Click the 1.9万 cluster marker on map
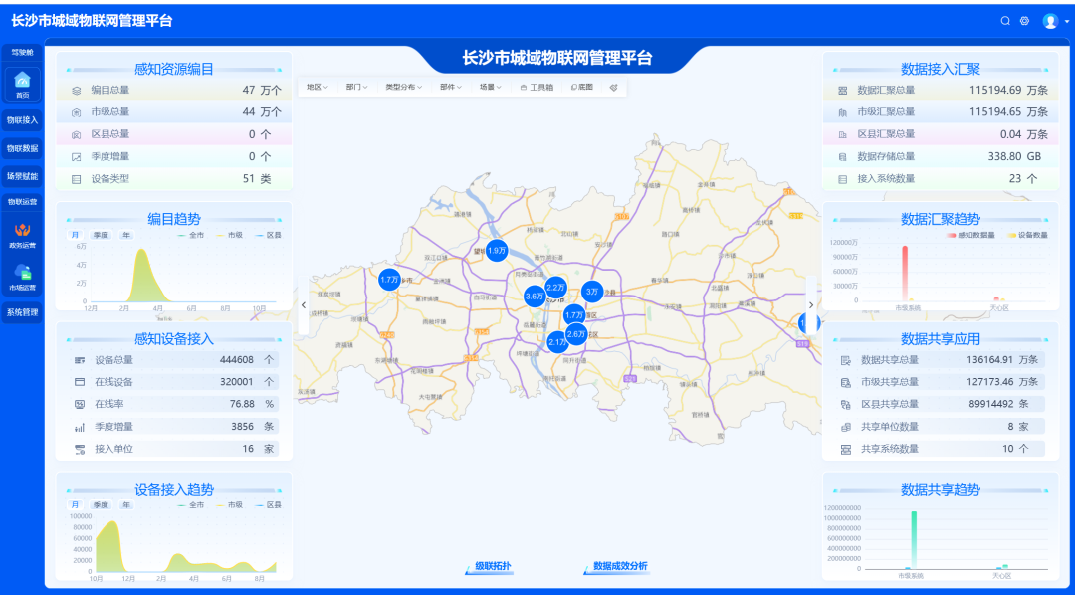The width and height of the screenshot is (1075, 595). click(497, 251)
